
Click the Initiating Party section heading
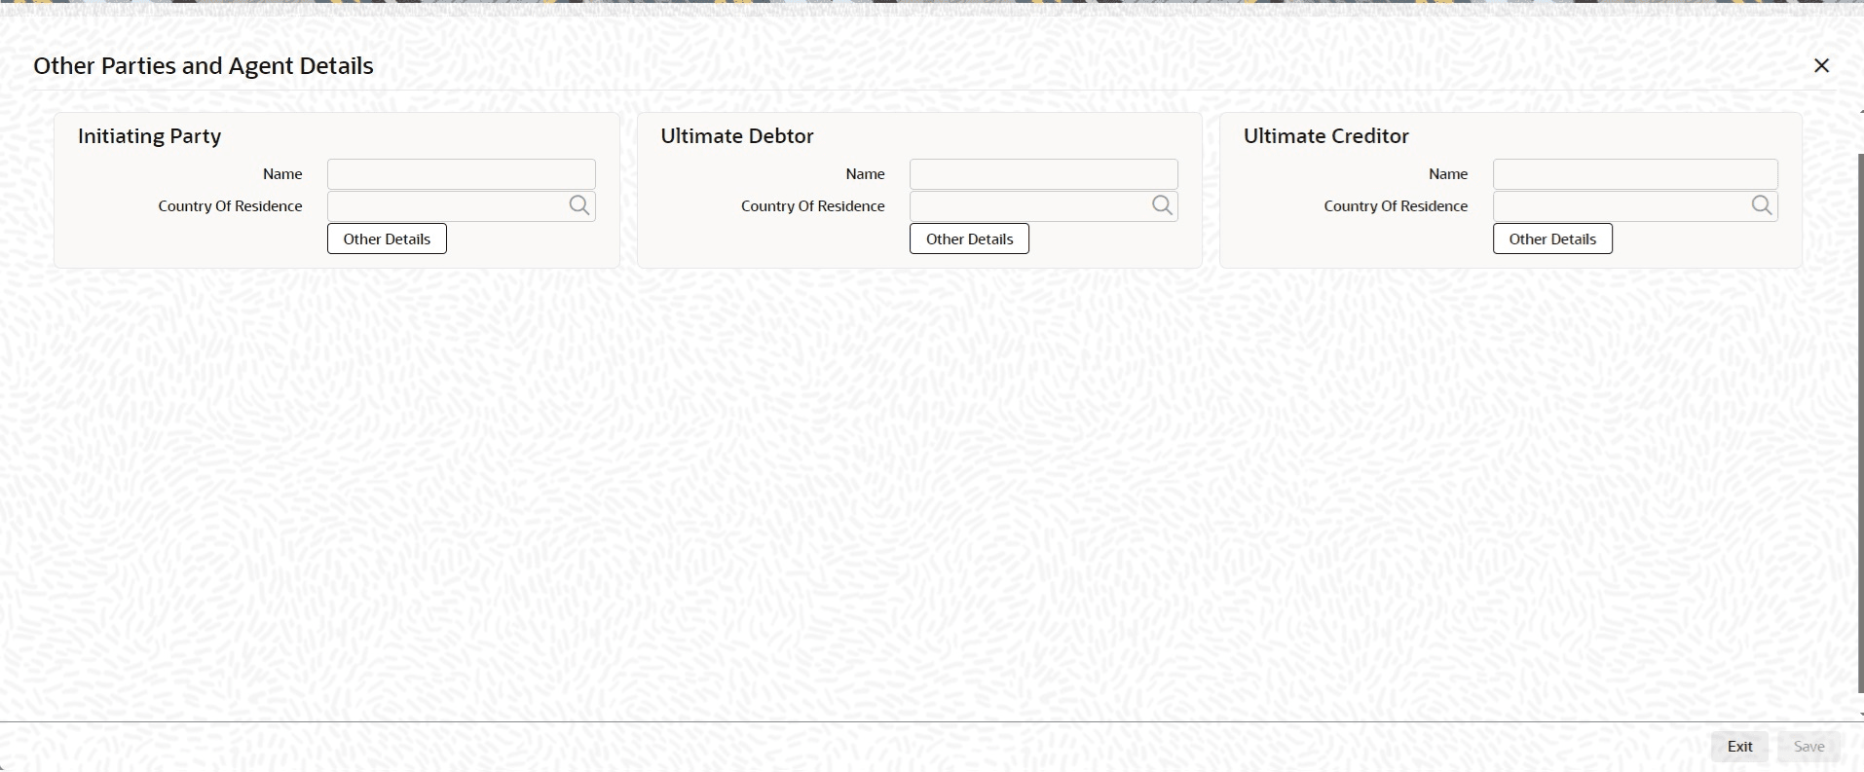[x=150, y=136]
